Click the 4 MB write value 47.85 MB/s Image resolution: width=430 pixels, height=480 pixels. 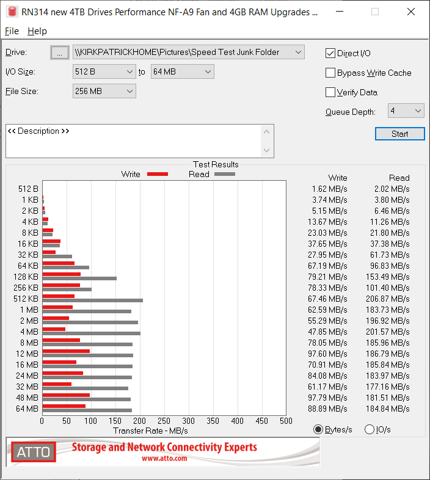(x=327, y=332)
